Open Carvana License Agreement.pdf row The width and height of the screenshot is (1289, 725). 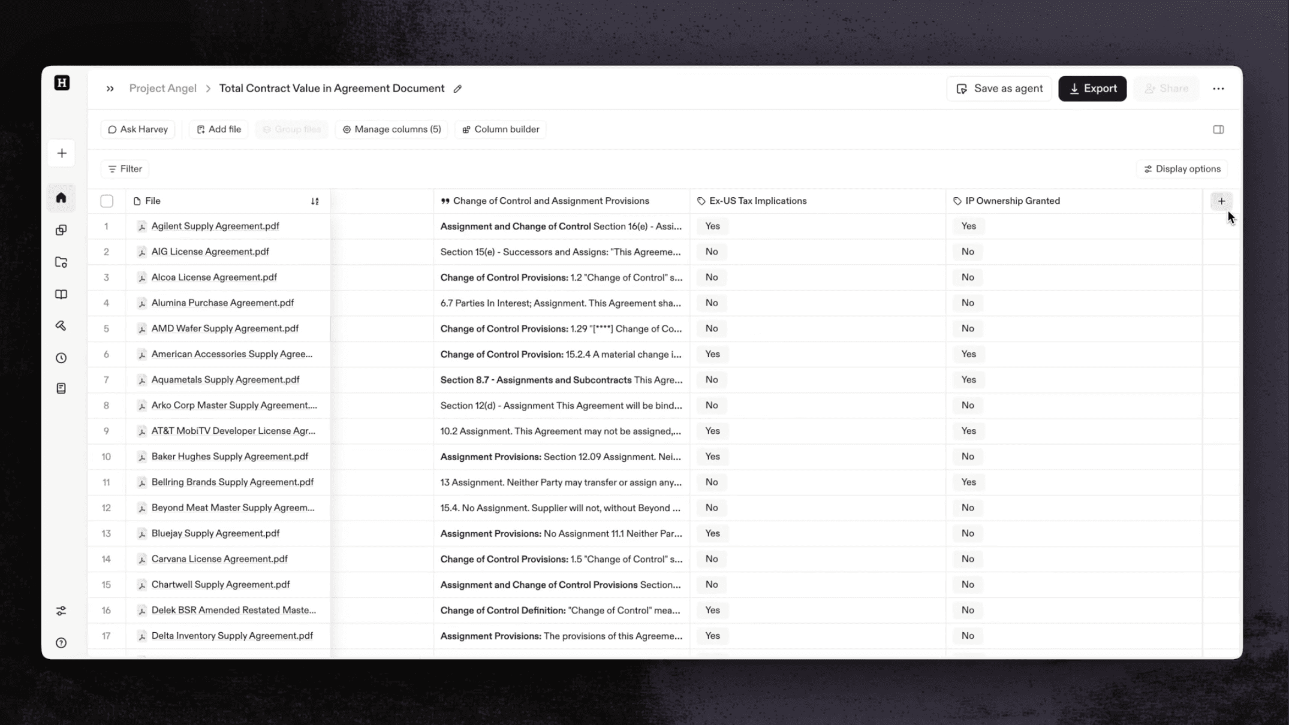click(x=219, y=559)
